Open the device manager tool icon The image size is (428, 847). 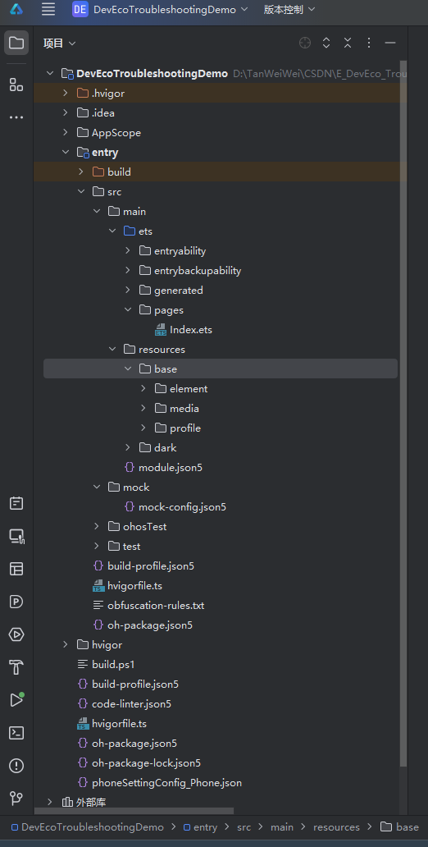pyautogui.click(x=16, y=536)
